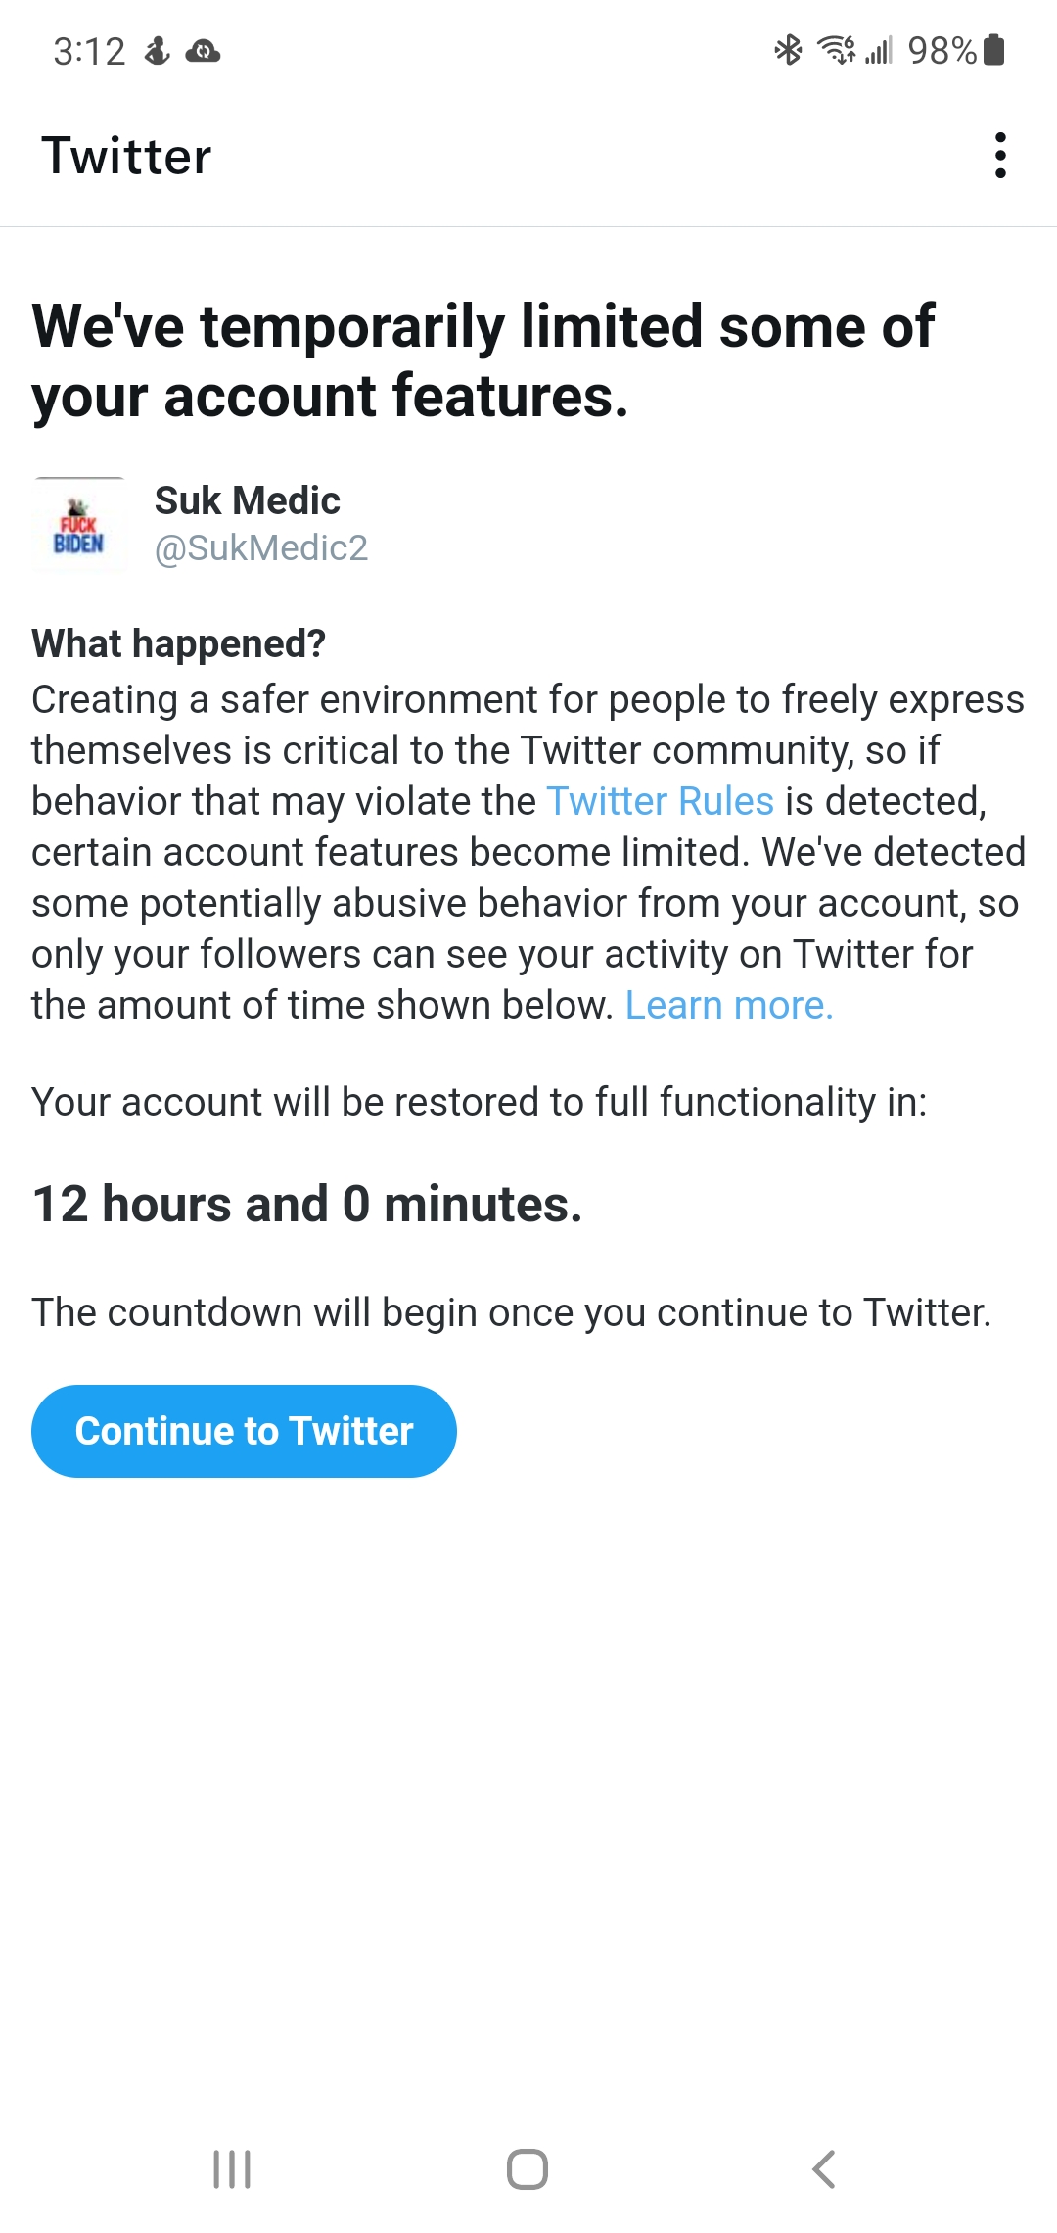
Task: Tap the Bluetooth status icon
Action: pos(788,50)
